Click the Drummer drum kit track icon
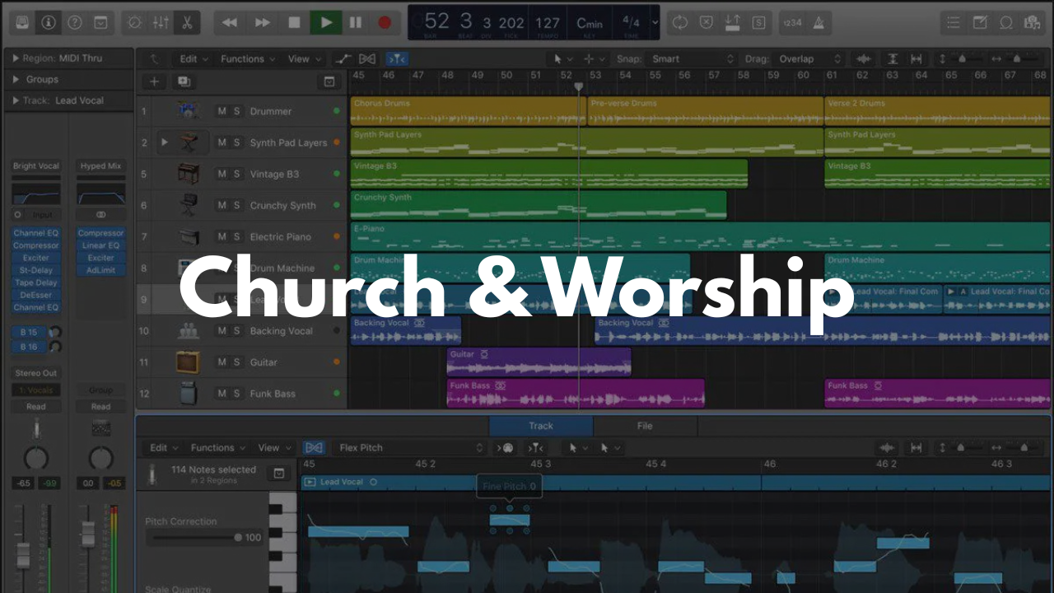 pyautogui.click(x=189, y=111)
